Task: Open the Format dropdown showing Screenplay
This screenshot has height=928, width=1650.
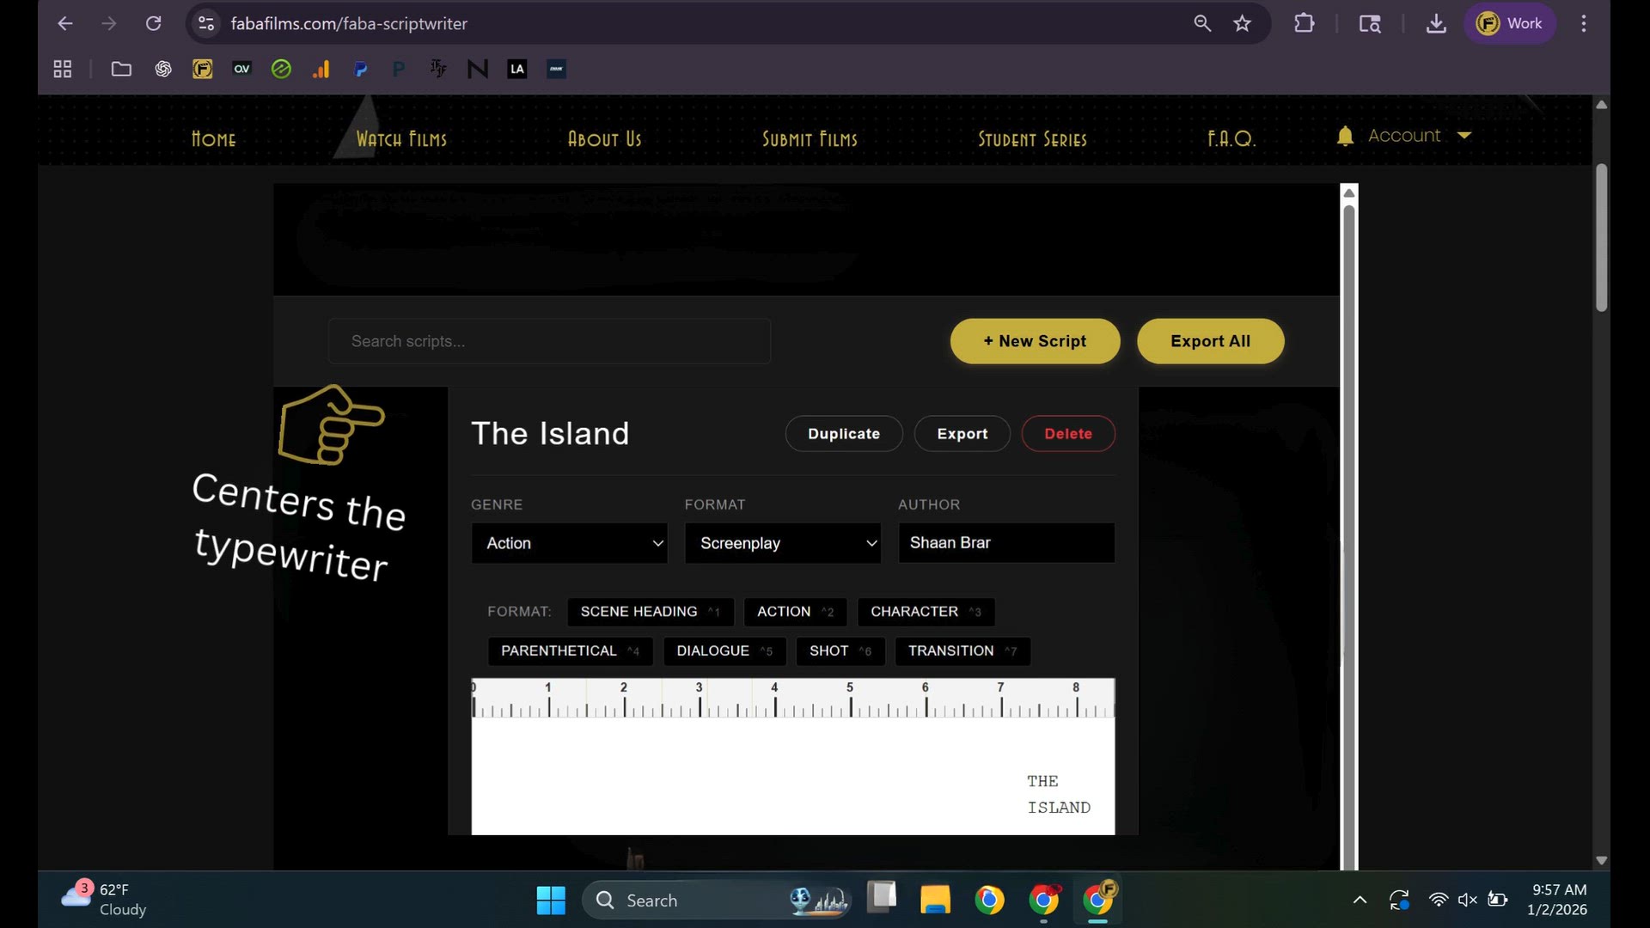Action: [782, 543]
